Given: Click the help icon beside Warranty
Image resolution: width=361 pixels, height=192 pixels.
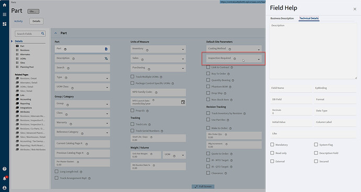Looking at the screenshot, I should click(x=71, y=124).
